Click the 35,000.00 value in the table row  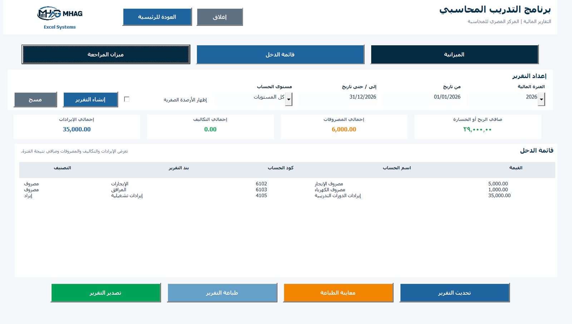point(499,195)
